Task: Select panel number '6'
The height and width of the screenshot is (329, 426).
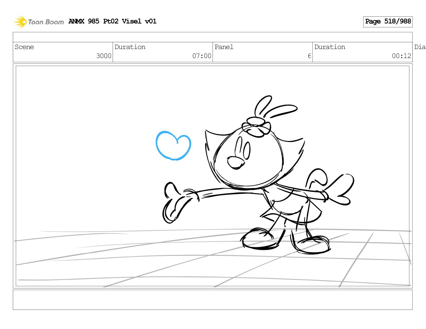Action: 309,56
